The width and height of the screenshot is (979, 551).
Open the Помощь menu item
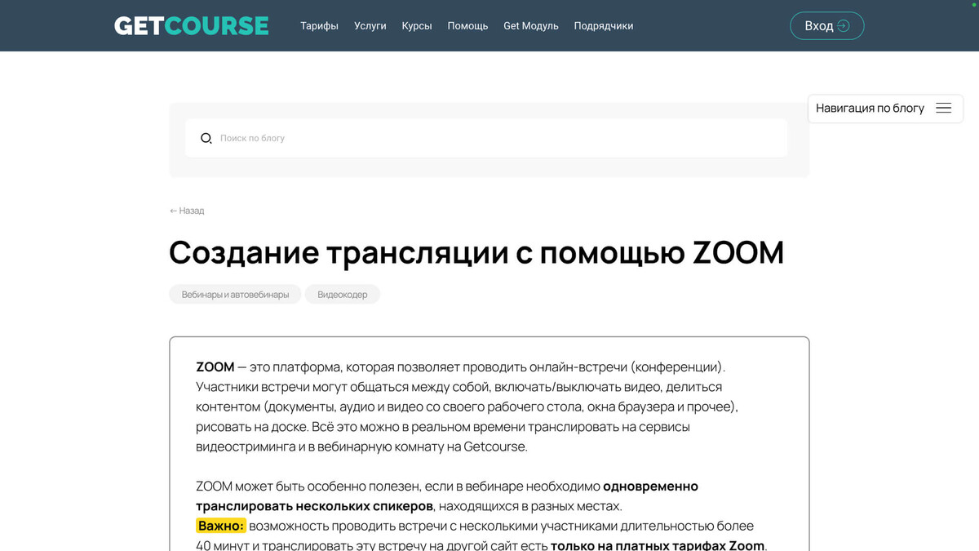click(467, 26)
